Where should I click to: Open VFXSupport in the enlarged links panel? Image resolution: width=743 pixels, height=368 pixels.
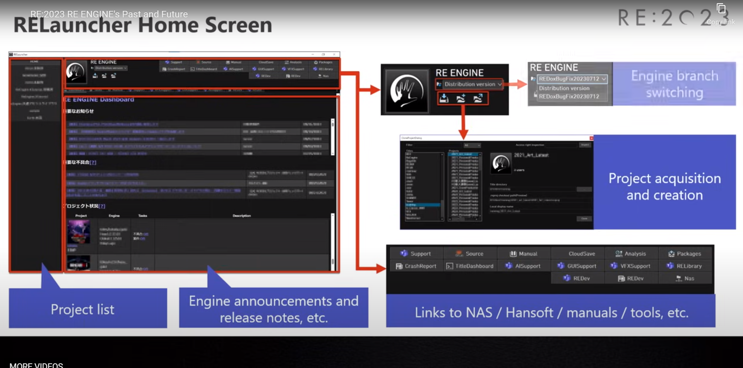[631, 266]
